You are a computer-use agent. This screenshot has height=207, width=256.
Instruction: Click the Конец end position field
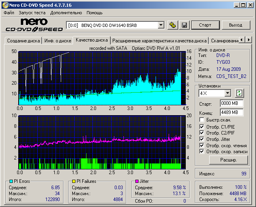(231, 112)
